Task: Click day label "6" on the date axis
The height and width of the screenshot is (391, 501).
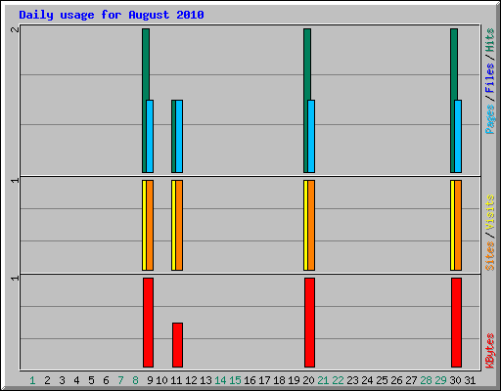Action: click(106, 380)
